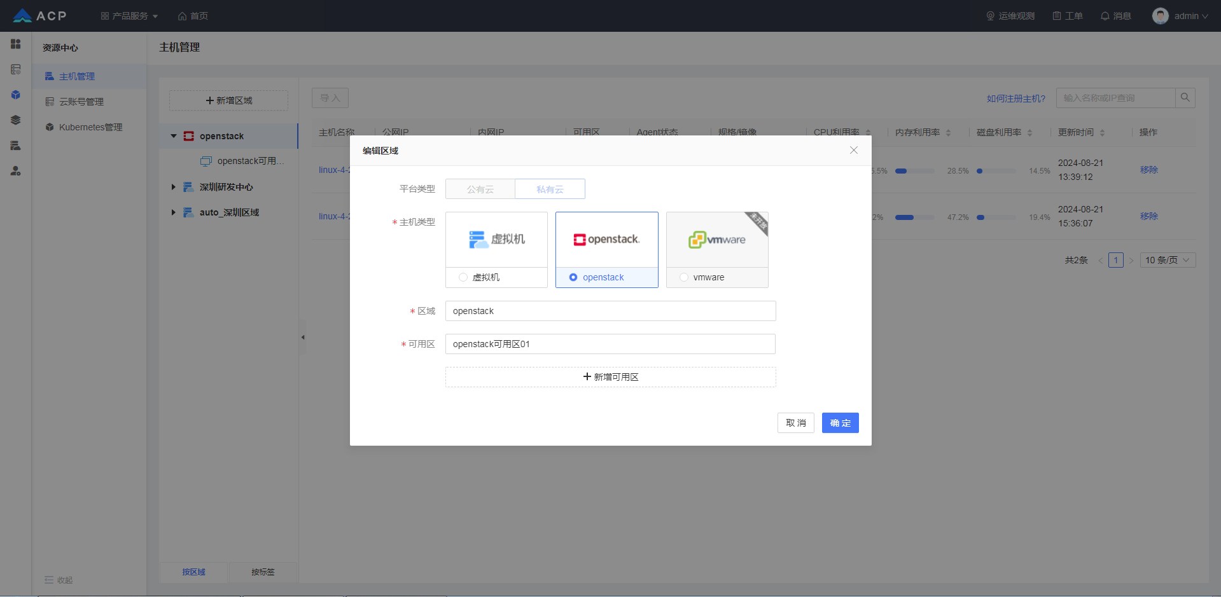This screenshot has width=1221, height=597.
Task: Open 云账号管理 in the sidebar
Action: [89, 102]
